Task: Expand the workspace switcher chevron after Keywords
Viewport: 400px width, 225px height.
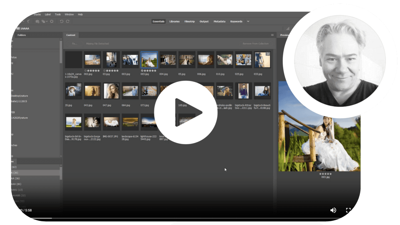Action: click(248, 21)
